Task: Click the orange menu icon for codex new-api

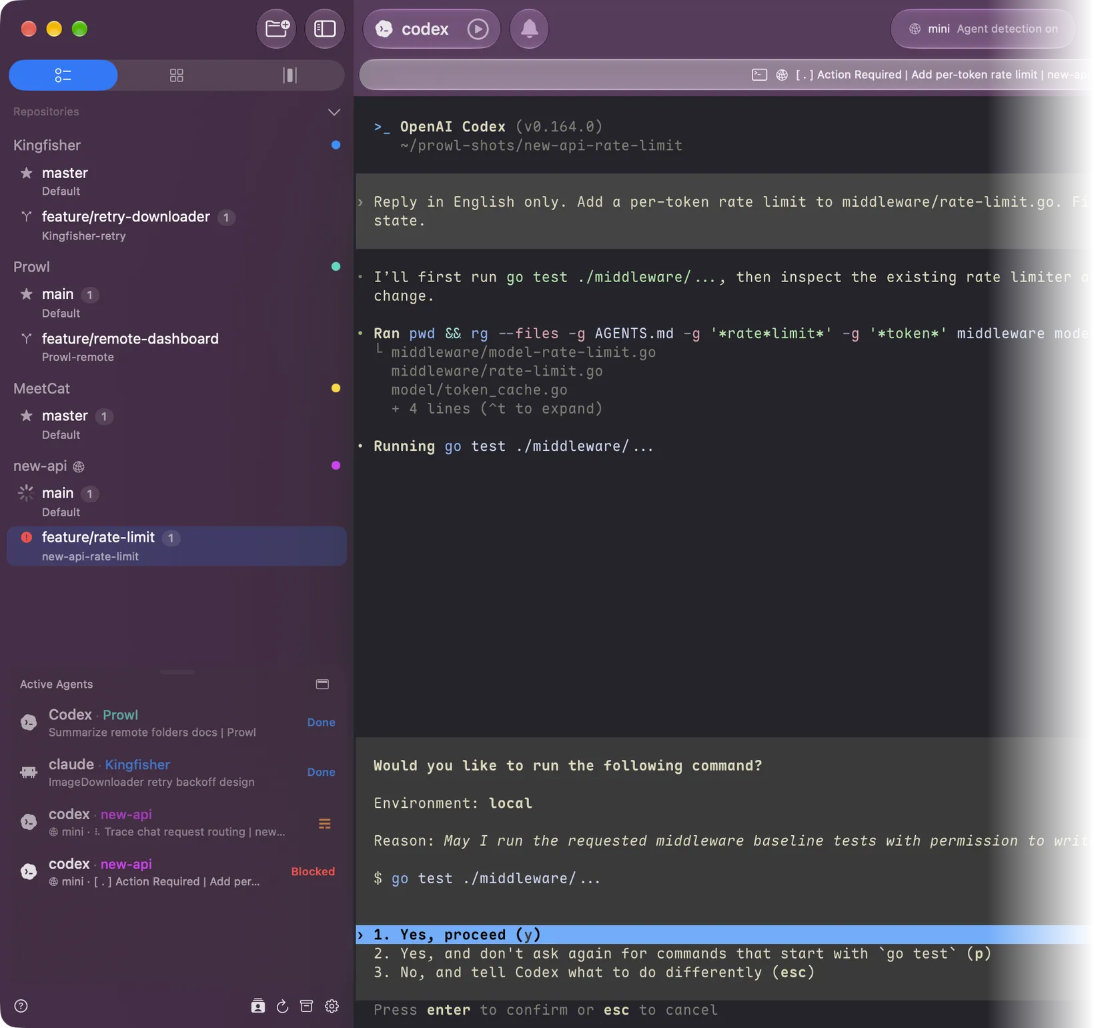Action: 325,824
